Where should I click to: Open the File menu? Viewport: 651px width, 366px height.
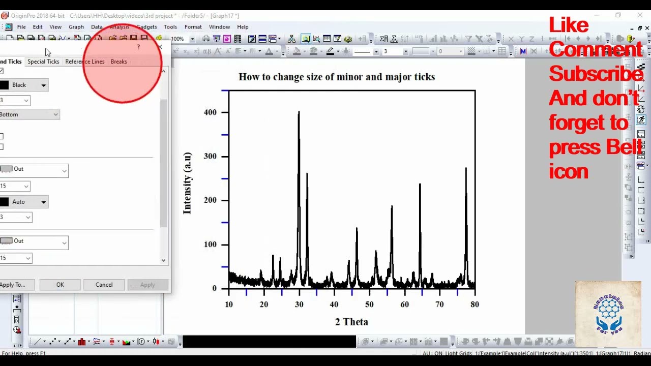click(21, 27)
